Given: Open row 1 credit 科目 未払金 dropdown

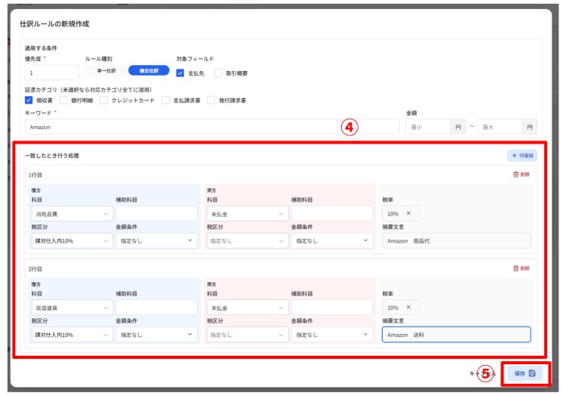Looking at the screenshot, I should click(x=248, y=214).
